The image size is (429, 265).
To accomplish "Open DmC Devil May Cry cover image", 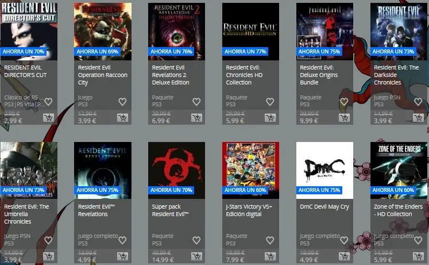I will [x=324, y=170].
